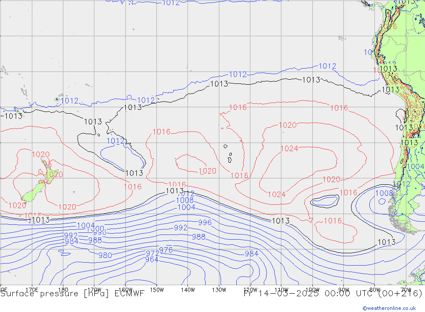Open the weatheronline.co.uk copyright link

[389, 308]
